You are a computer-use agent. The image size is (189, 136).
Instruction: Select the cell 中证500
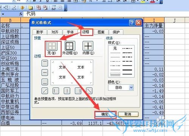pos(10,58)
